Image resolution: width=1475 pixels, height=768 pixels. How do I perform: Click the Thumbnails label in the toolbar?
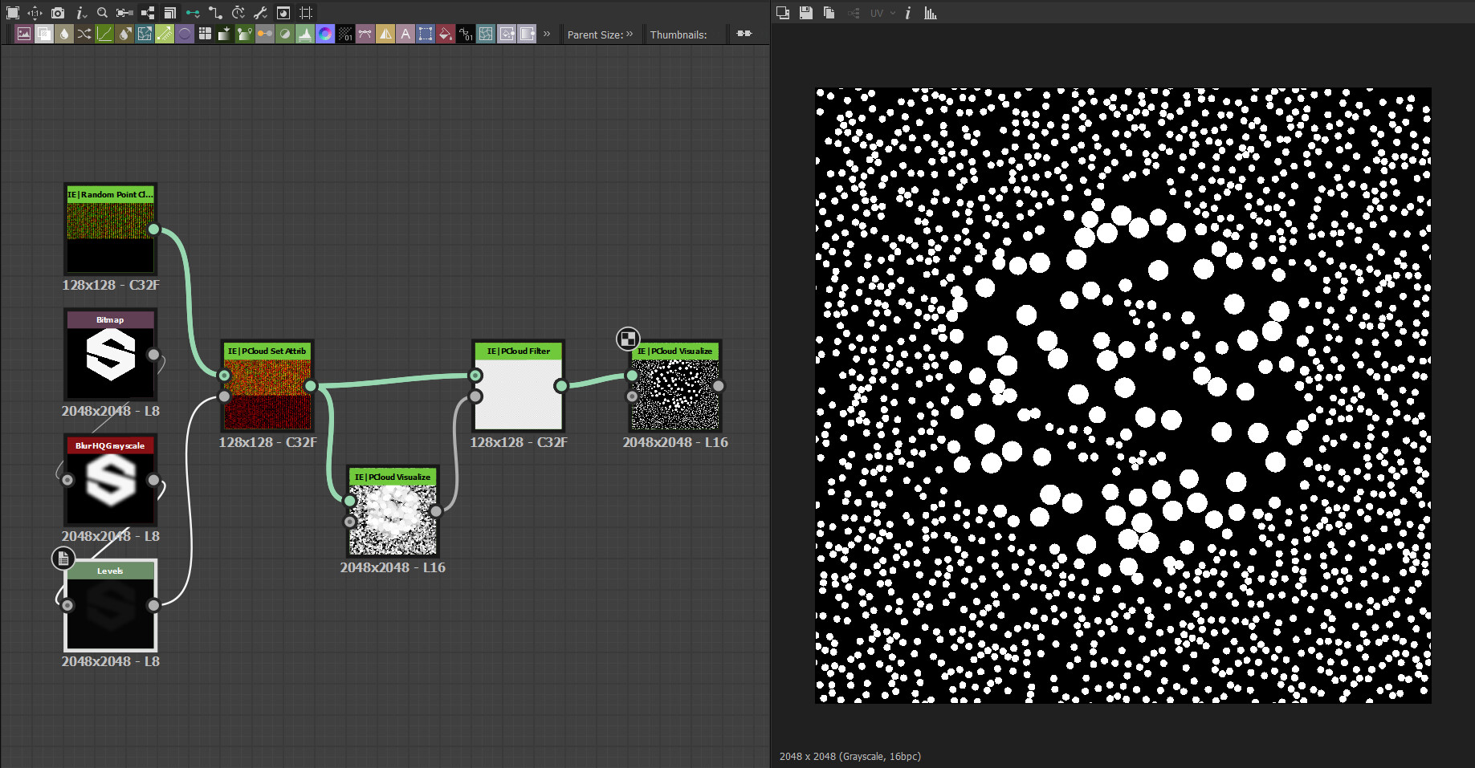coord(678,34)
